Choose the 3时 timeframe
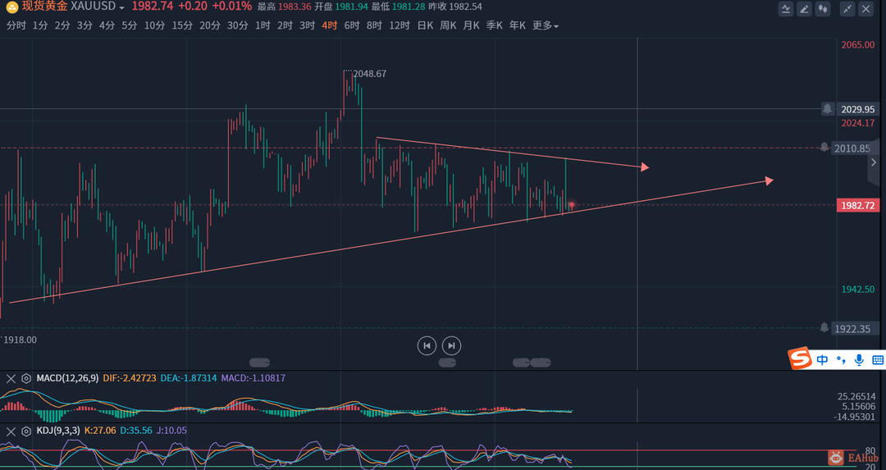Screen dimensions: 886x470 pos(308,25)
